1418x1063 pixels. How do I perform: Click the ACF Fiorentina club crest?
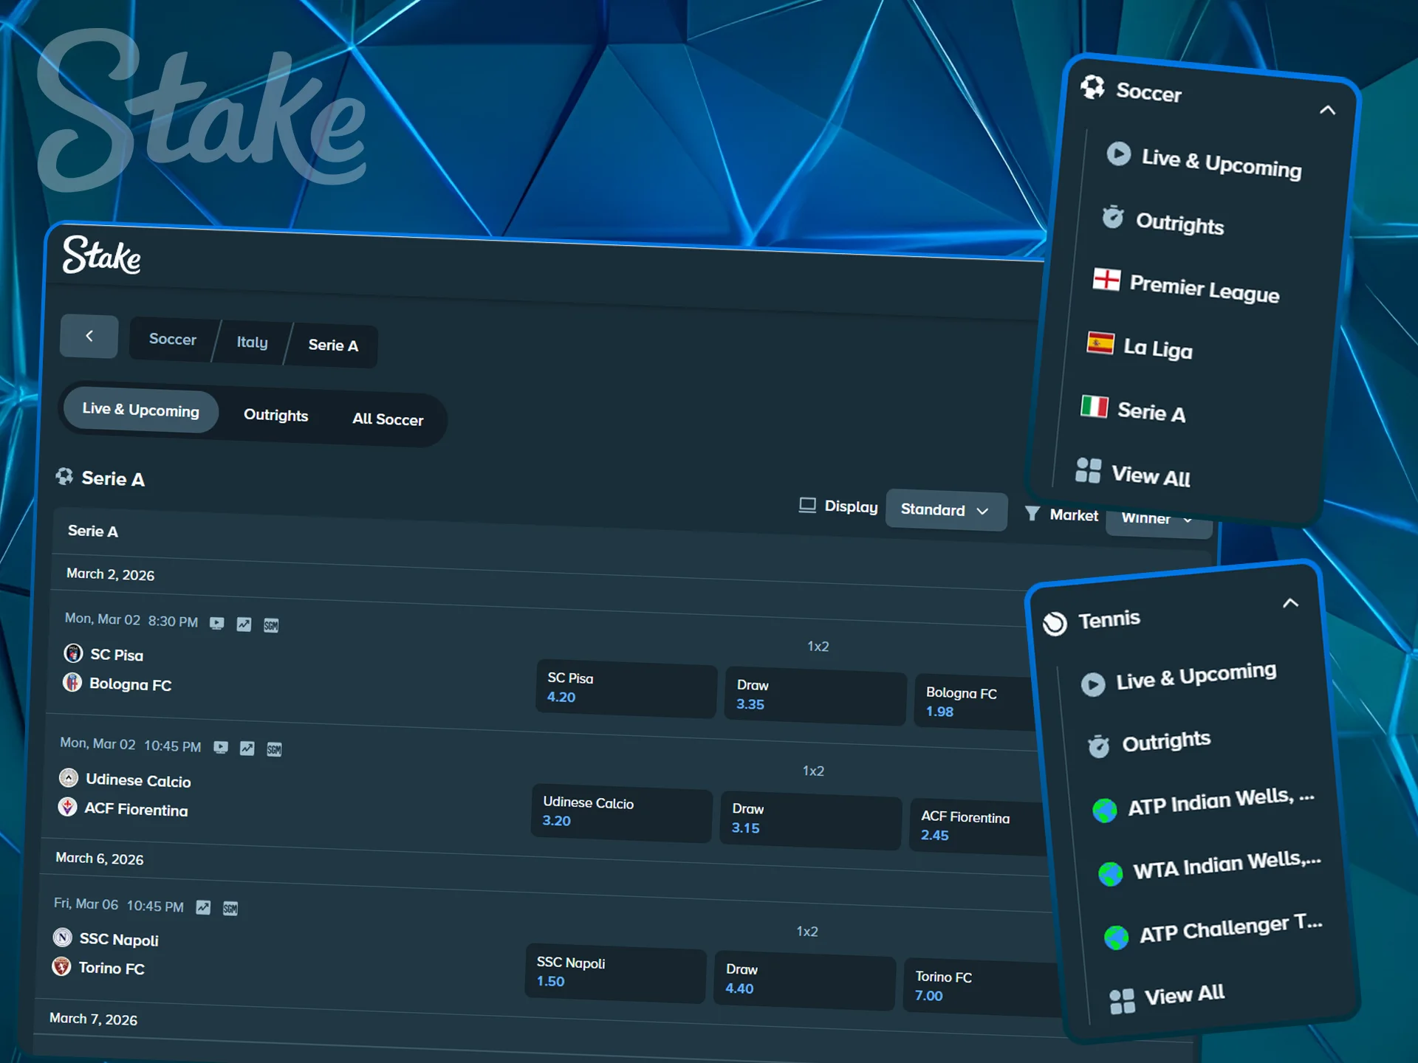coord(67,806)
